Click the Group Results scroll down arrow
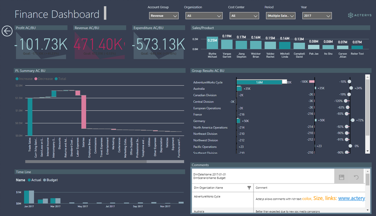Image resolution: width=376 pixels, height=216 pixels. [x=367, y=151]
